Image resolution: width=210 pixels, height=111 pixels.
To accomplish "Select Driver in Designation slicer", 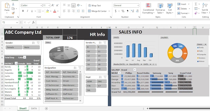I will (x=70, y=81).
